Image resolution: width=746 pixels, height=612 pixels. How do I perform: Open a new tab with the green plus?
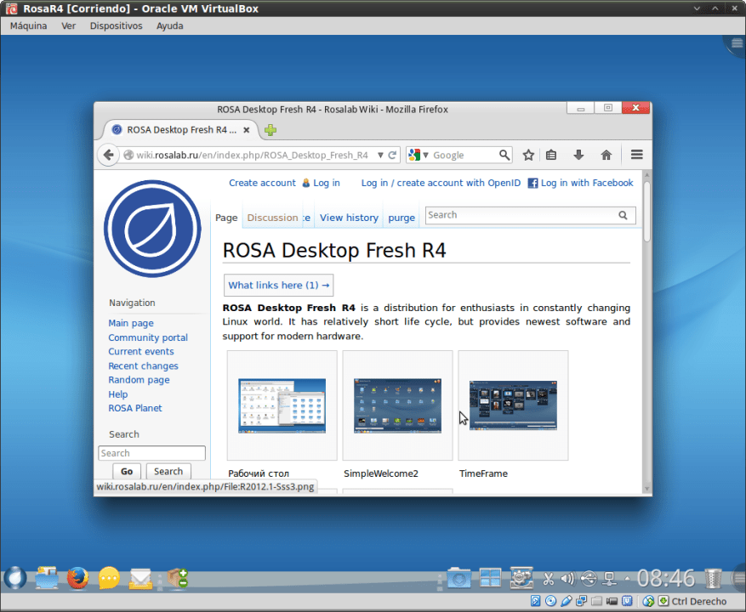coord(270,131)
